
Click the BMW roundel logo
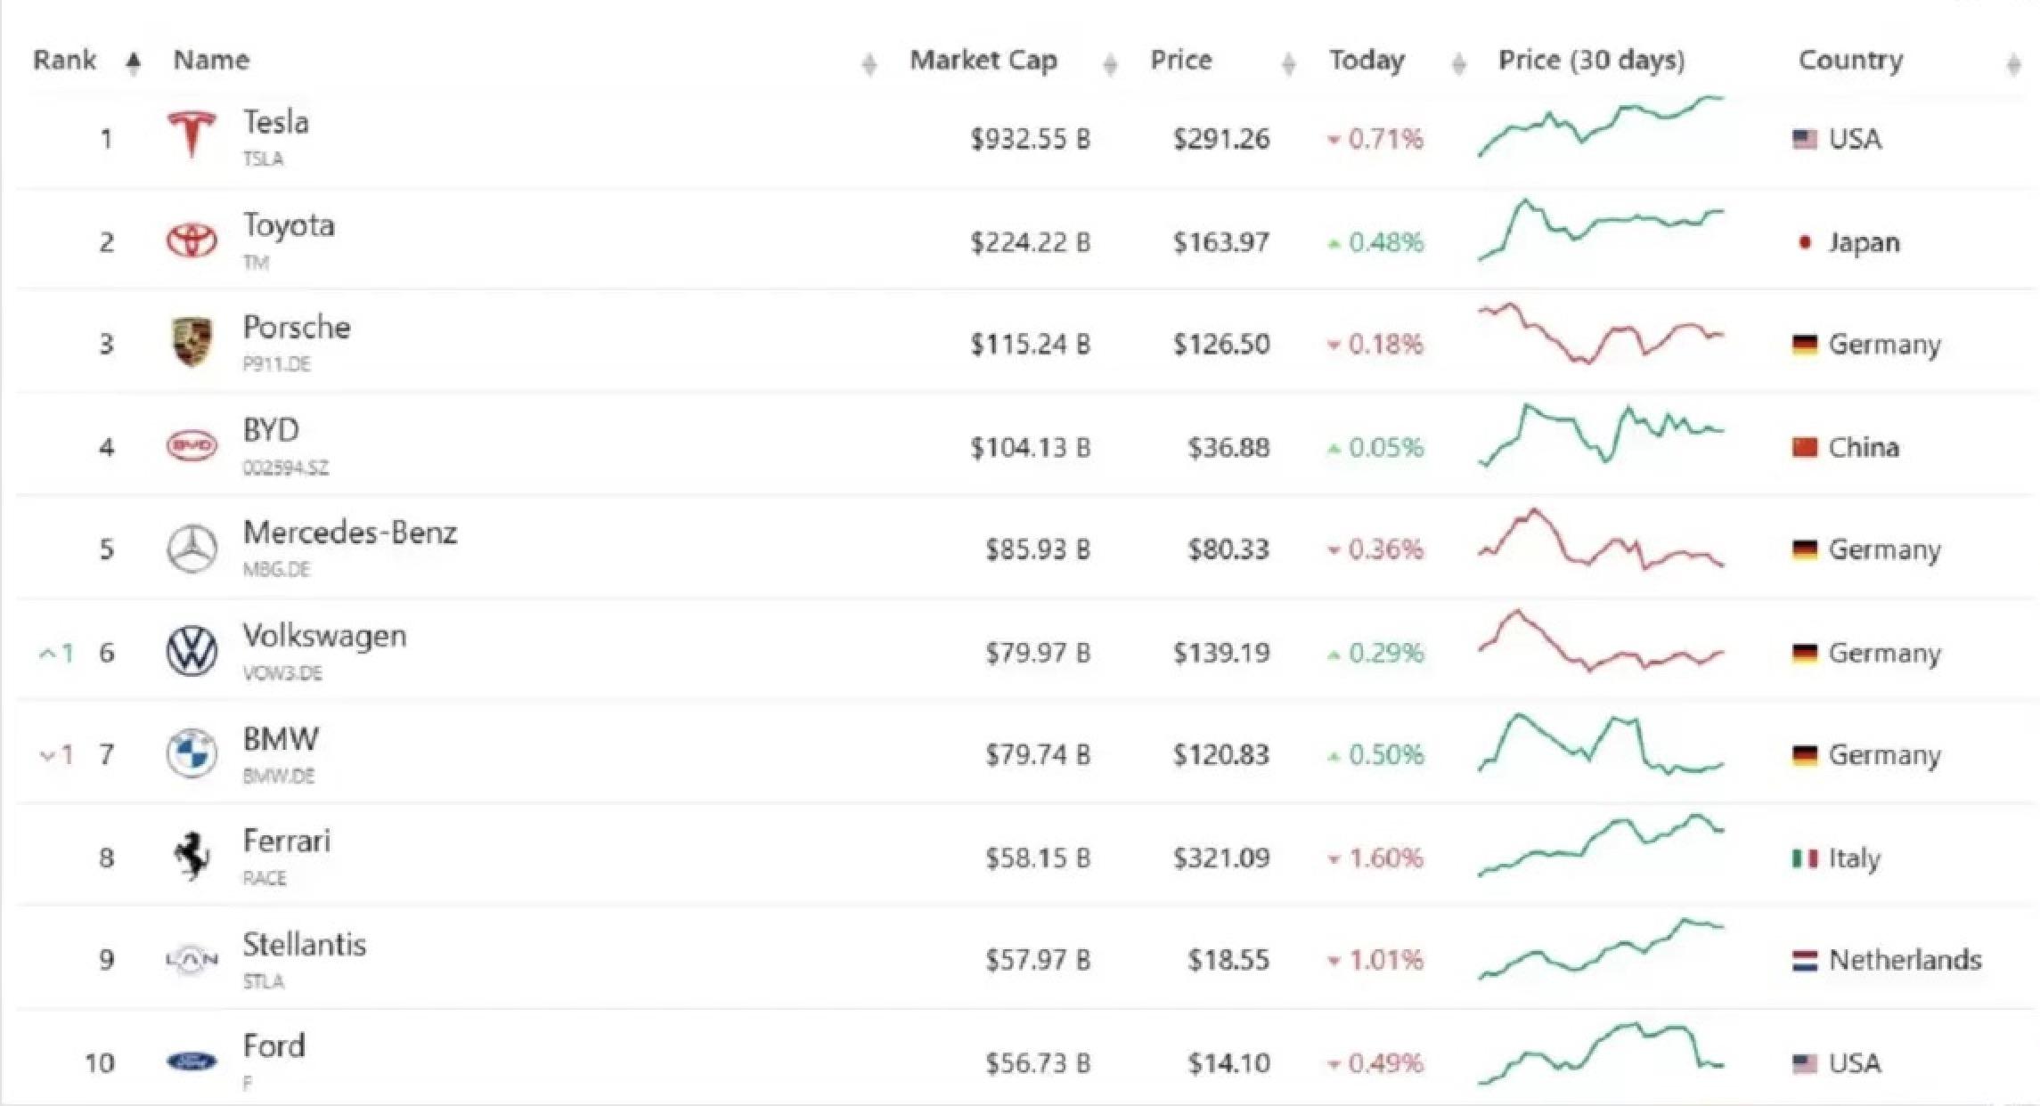pos(192,753)
